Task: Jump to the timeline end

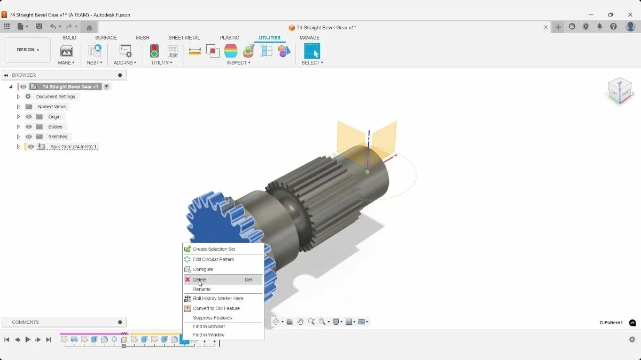Action: coord(49,339)
